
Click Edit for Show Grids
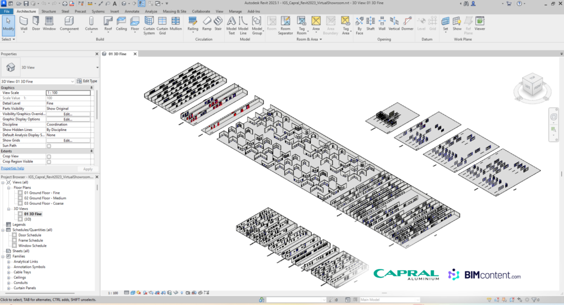point(68,140)
